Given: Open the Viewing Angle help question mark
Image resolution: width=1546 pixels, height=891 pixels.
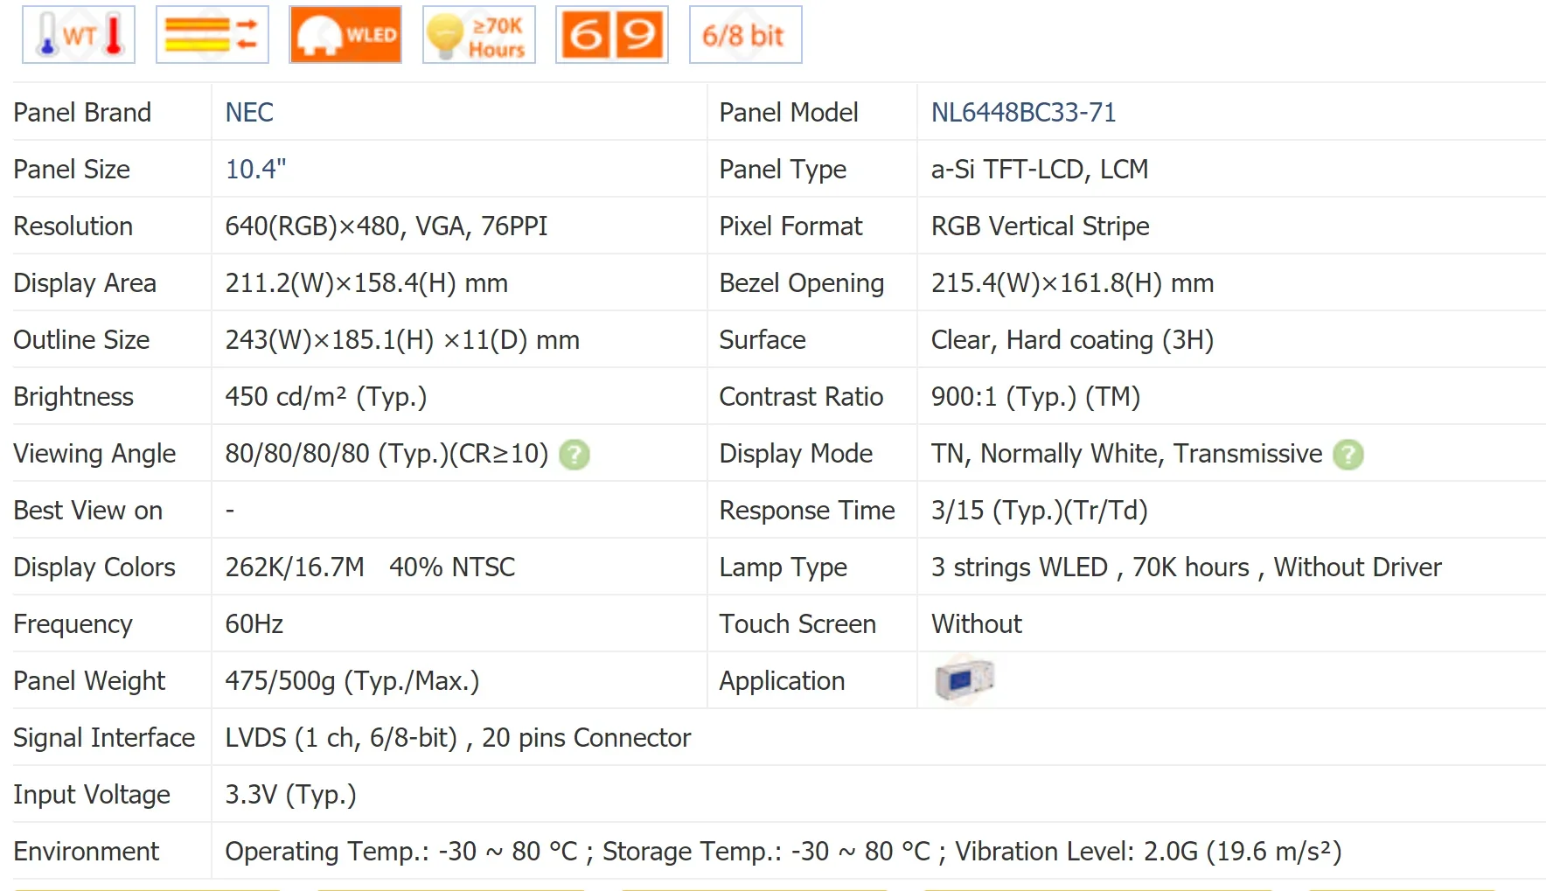Looking at the screenshot, I should pyautogui.click(x=575, y=455).
